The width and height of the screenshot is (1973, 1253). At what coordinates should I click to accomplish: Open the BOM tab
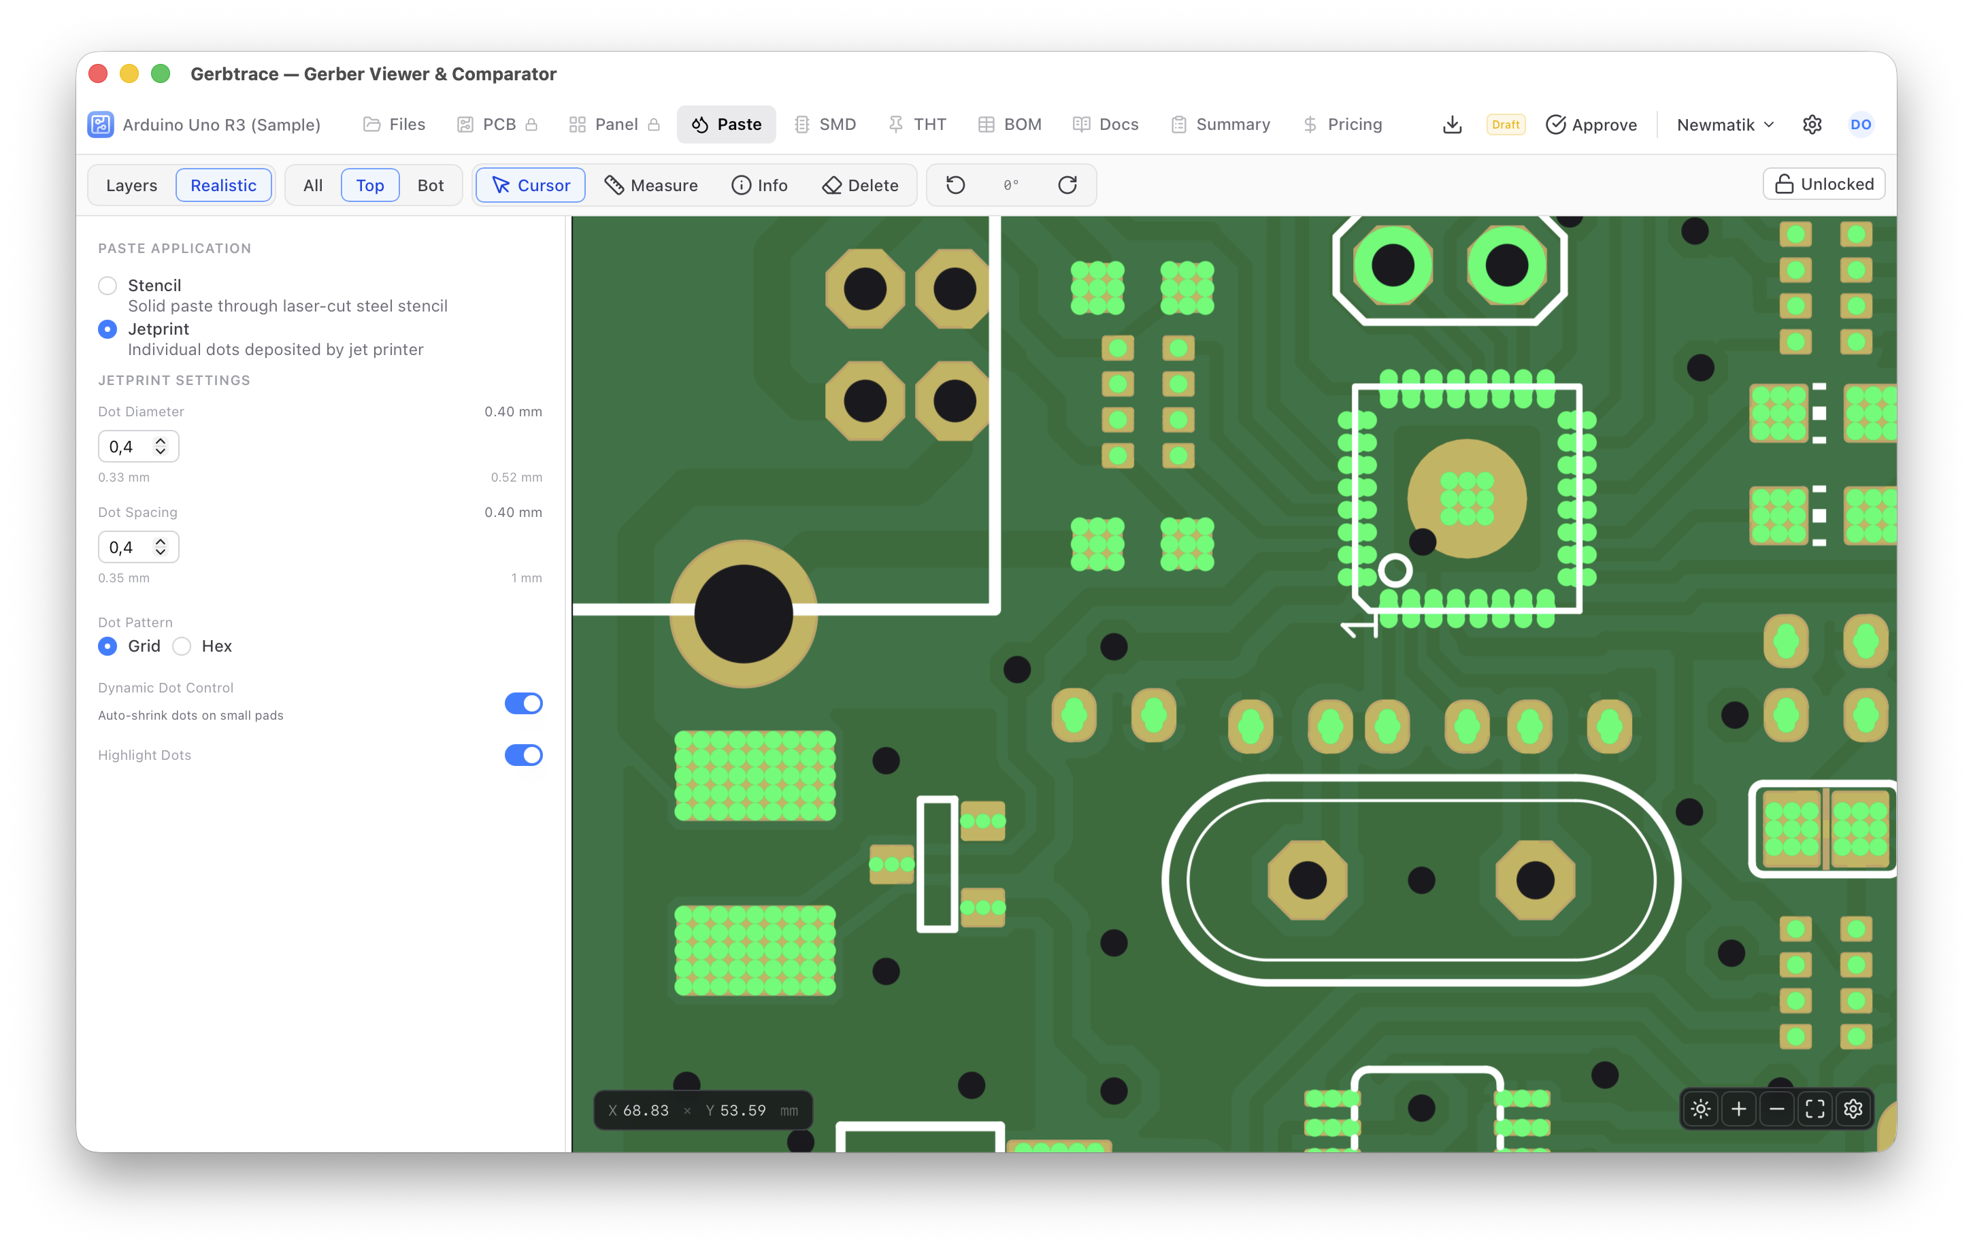(1010, 124)
